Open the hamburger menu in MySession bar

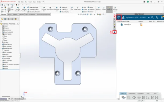[x=162, y=18]
